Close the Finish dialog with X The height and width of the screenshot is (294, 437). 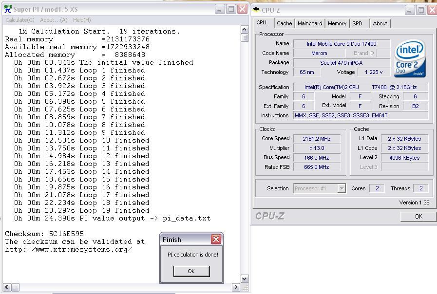point(216,239)
